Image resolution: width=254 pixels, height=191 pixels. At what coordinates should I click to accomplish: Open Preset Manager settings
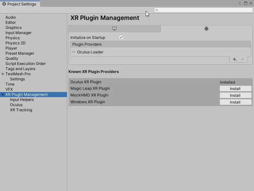point(20,53)
